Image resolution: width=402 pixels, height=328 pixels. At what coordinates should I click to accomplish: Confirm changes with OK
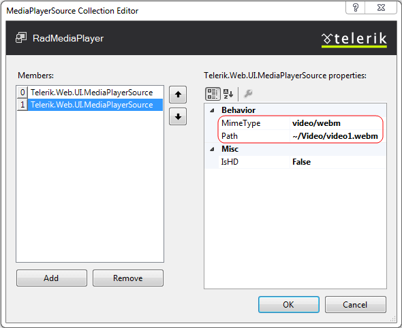click(x=289, y=304)
